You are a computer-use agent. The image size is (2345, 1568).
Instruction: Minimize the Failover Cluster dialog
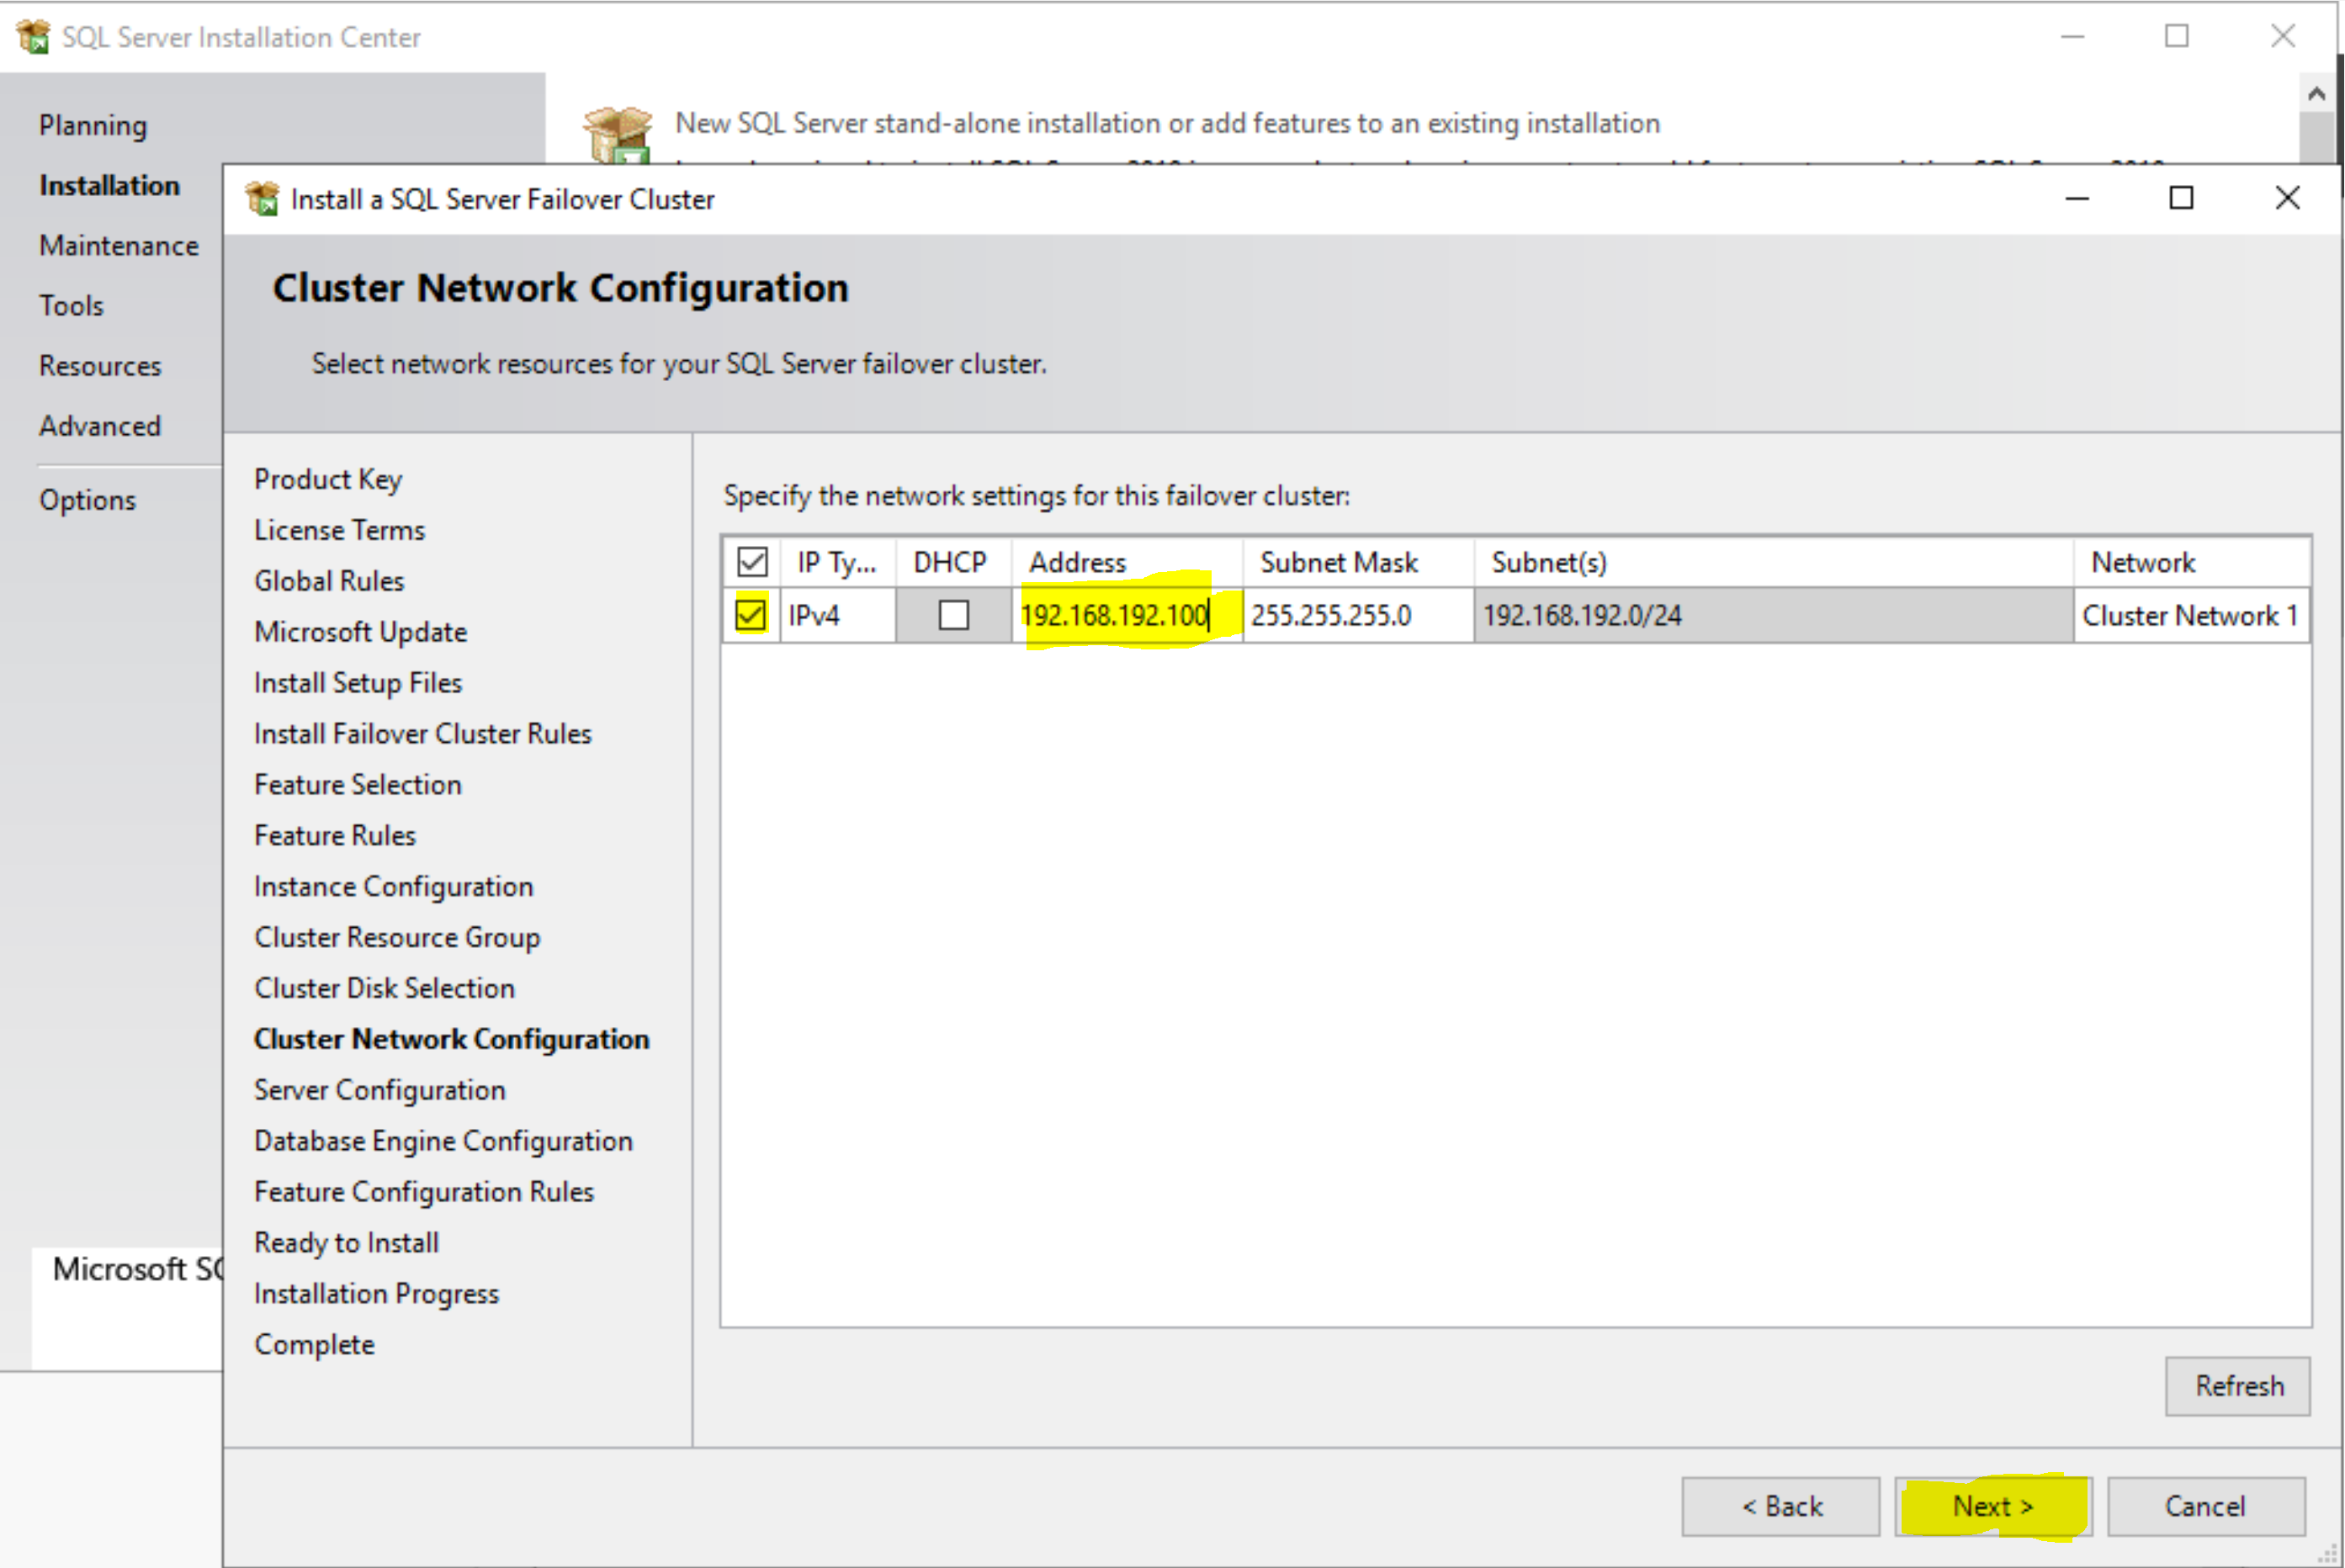pyautogui.click(x=2077, y=198)
